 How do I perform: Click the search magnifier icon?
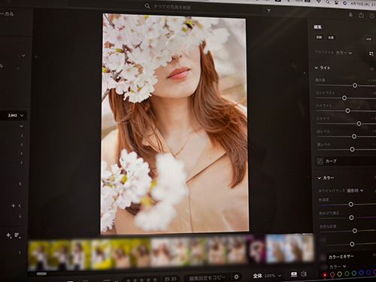pyautogui.click(x=147, y=6)
